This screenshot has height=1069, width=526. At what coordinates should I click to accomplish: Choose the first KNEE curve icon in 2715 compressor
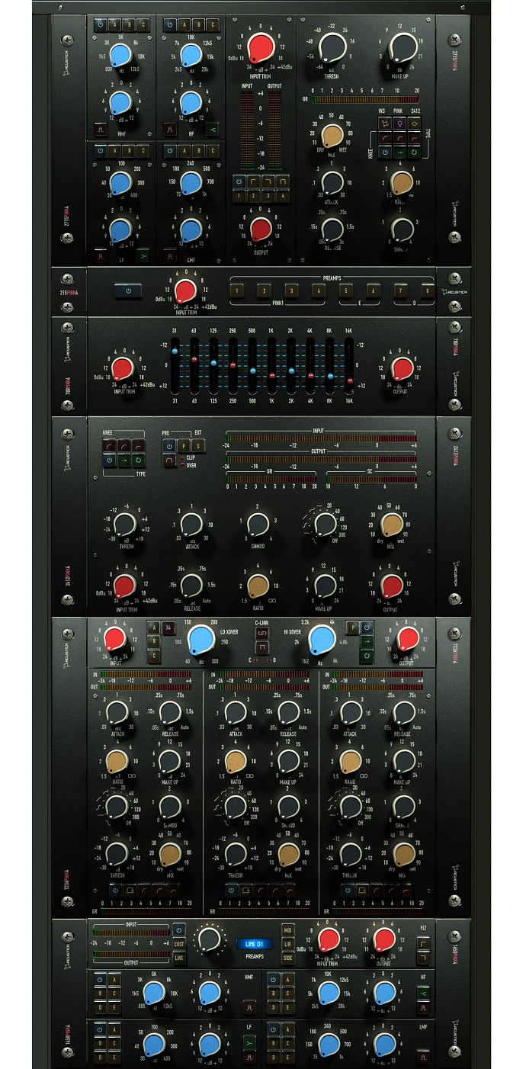pos(385,136)
